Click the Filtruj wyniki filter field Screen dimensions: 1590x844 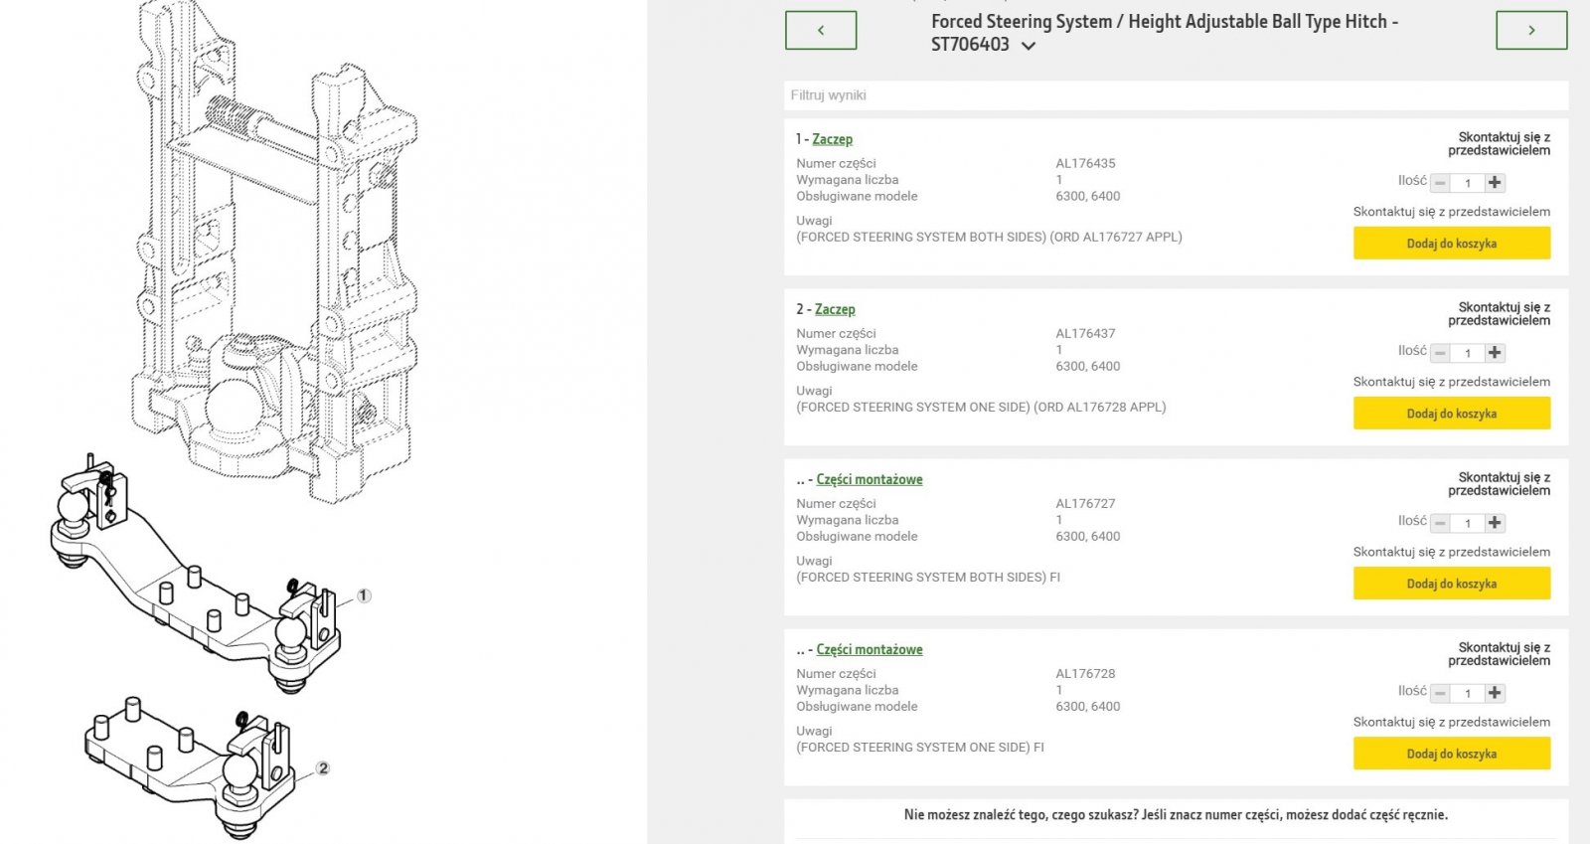[x=1176, y=95]
